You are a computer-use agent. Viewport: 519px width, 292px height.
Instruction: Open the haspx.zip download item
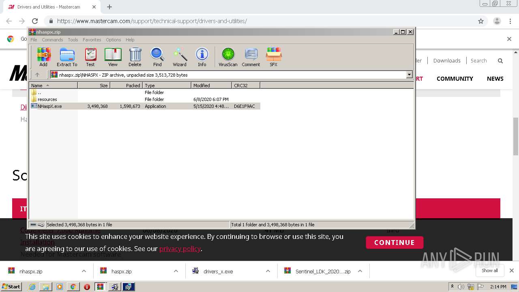click(x=121, y=271)
